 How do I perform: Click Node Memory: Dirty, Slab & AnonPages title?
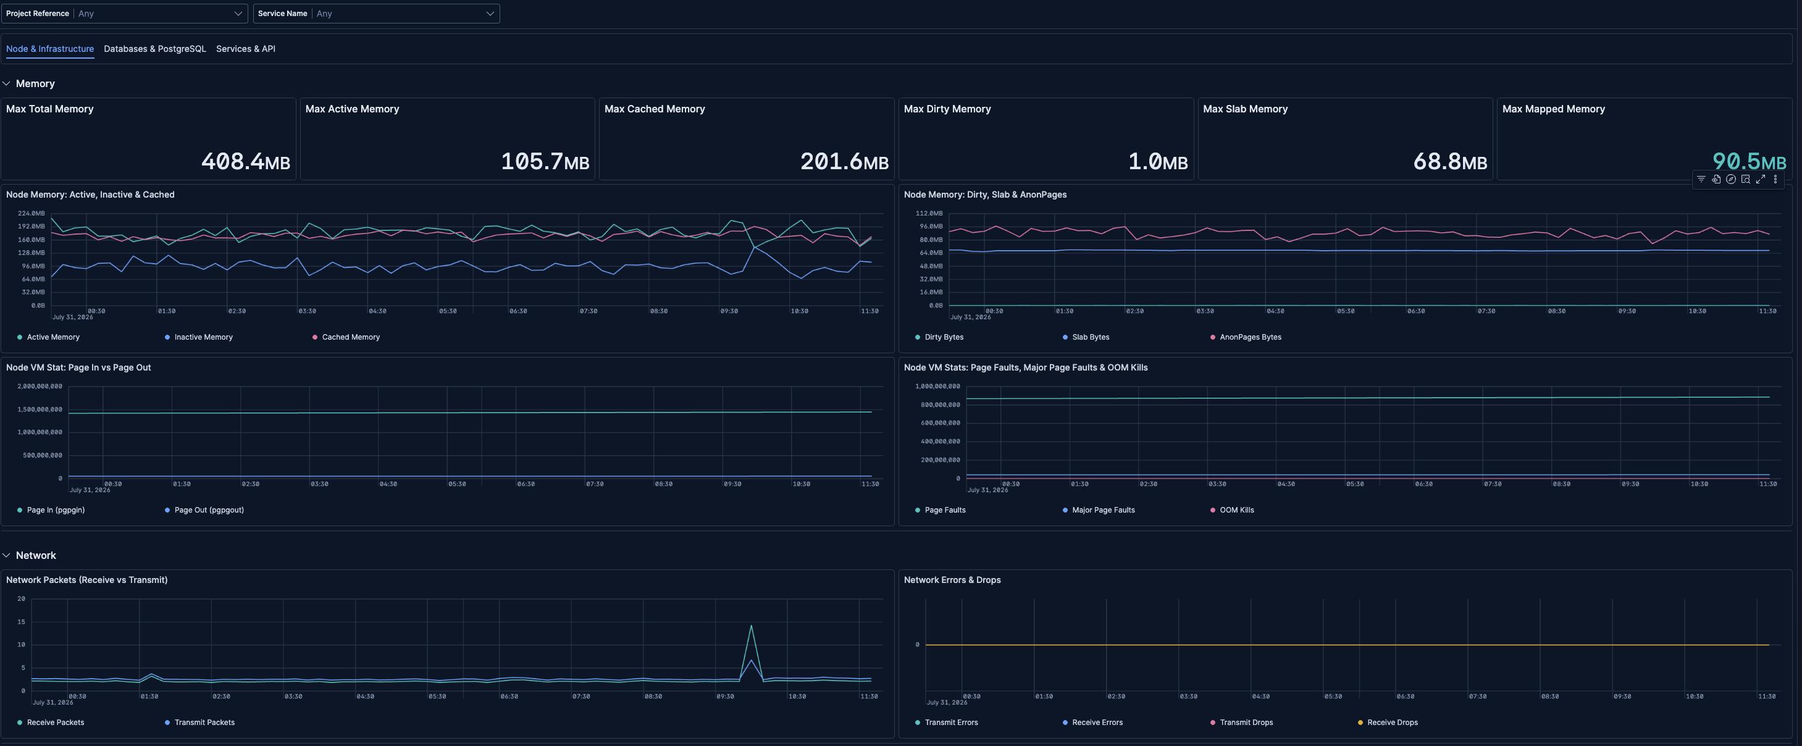coord(985,195)
